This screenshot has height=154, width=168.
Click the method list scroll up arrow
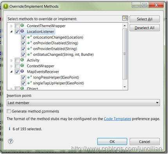[x=125, y=26]
